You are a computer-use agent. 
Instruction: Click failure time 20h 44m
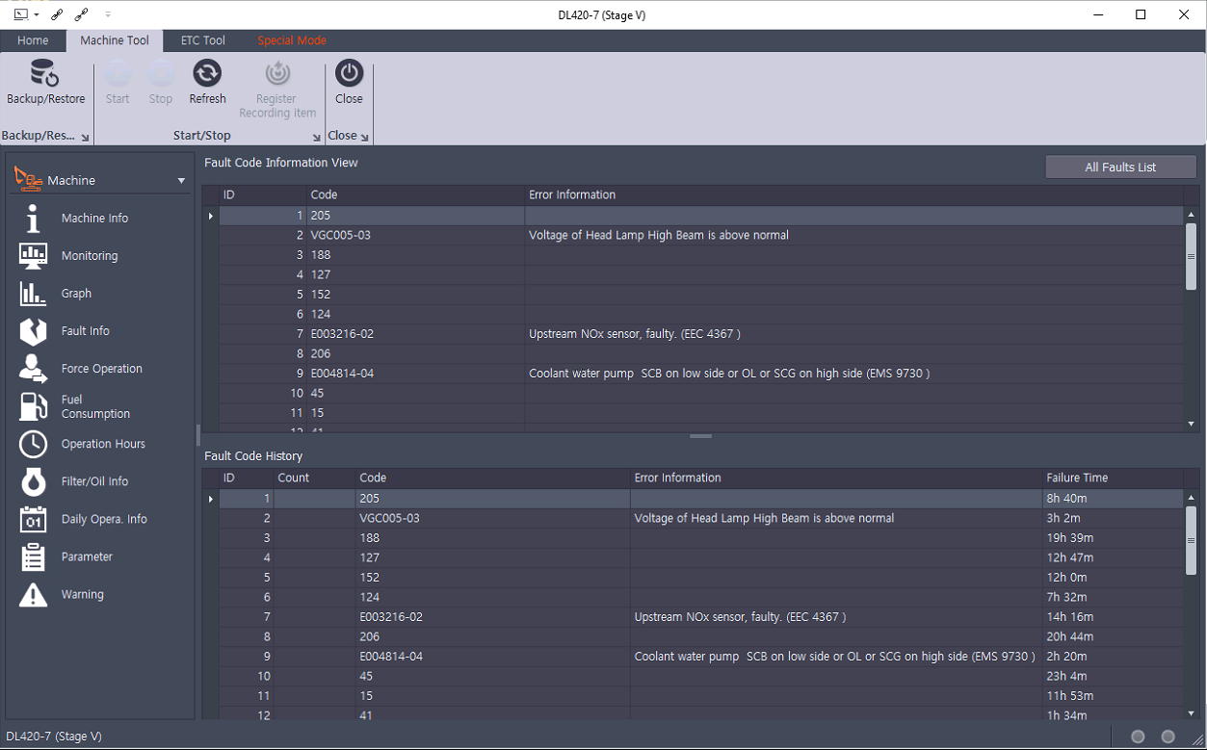(1070, 636)
